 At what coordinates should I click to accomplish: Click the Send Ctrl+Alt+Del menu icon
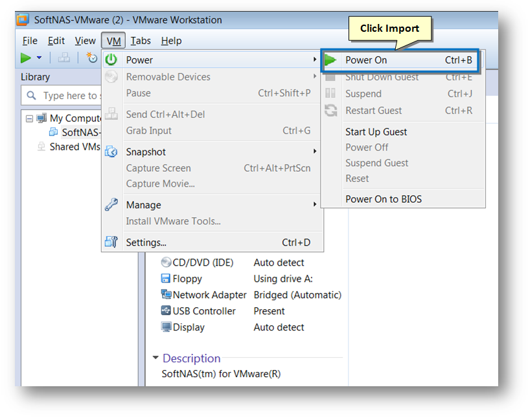[x=111, y=113]
